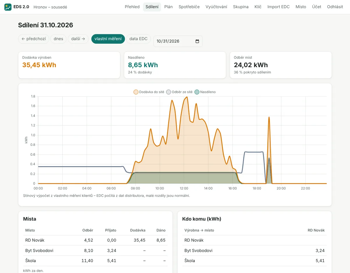Screen dimensions: 350x273
Task: Click the Nasdíleno 8,65 kWh value
Action: [x=143, y=65]
